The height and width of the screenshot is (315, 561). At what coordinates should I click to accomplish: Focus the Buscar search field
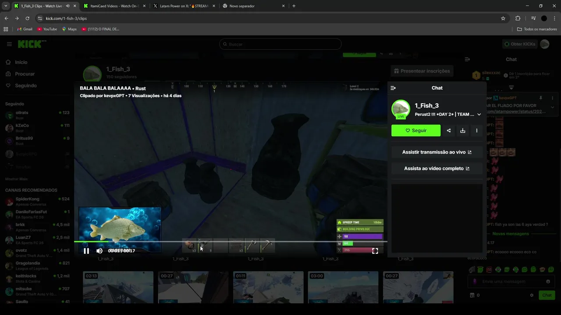[280, 44]
